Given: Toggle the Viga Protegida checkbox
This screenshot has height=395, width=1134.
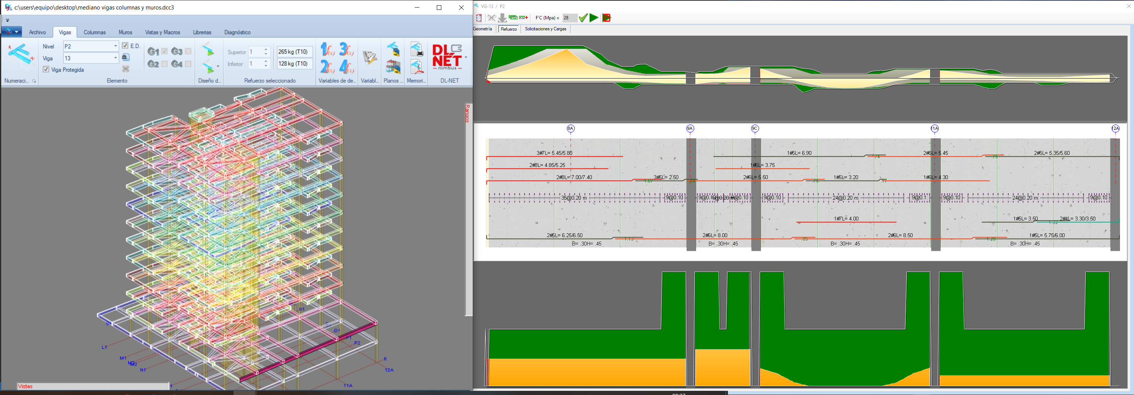Looking at the screenshot, I should (46, 69).
